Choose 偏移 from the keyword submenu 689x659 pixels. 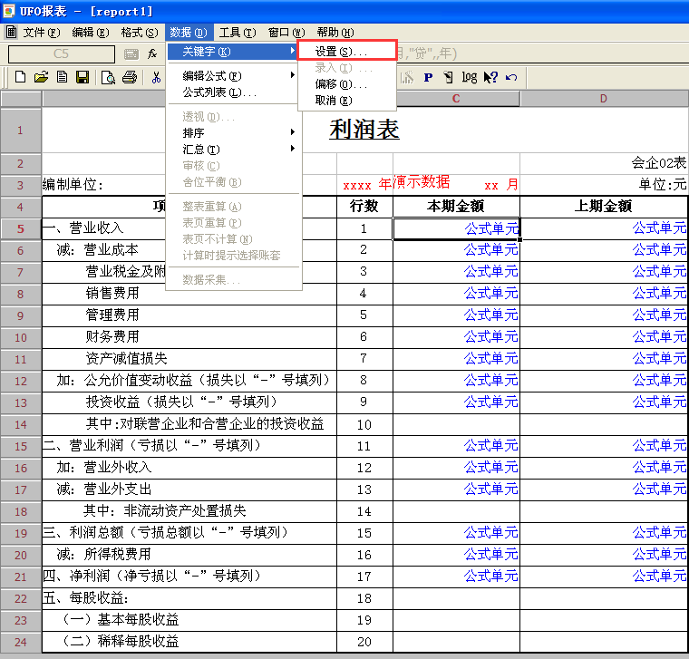coord(341,84)
